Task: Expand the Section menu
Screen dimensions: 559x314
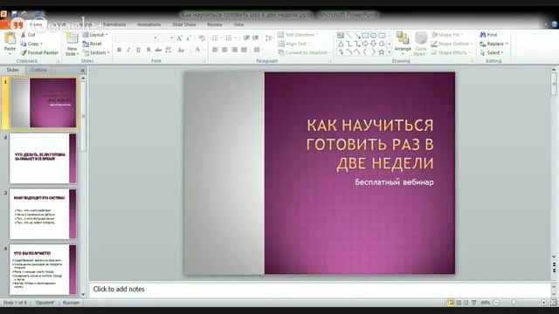Action: 96,52
